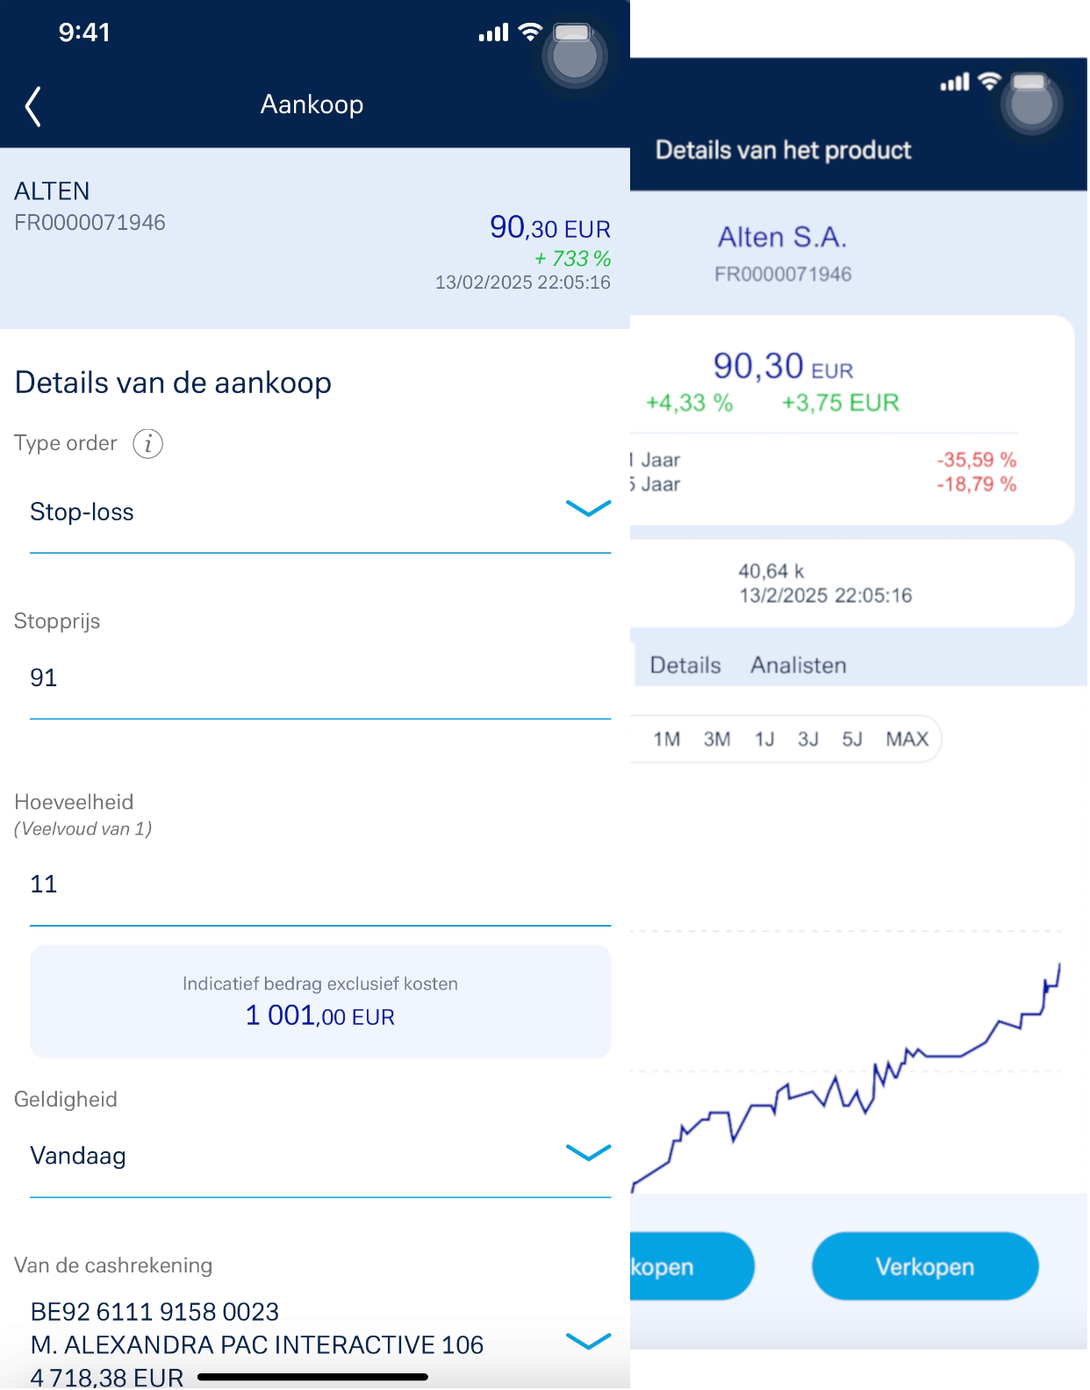Tap the Hoeveelheid field containing 11
Screen dimensions: 1090x1390
[x=320, y=885]
